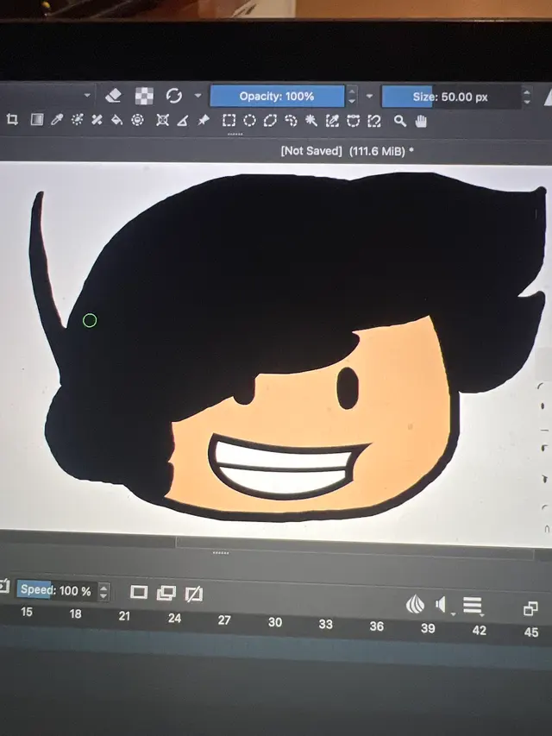Select the Colorize Mask tool
The image size is (552, 736).
click(77, 120)
